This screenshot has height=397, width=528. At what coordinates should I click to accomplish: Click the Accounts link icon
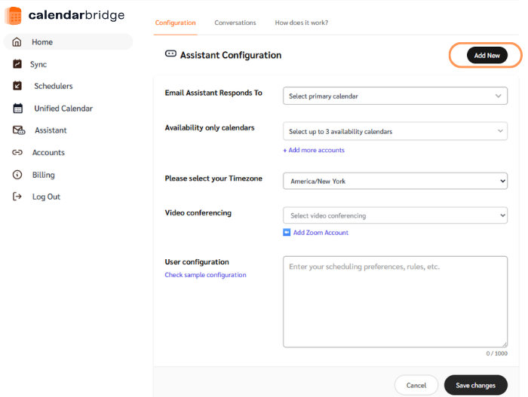[x=17, y=152]
